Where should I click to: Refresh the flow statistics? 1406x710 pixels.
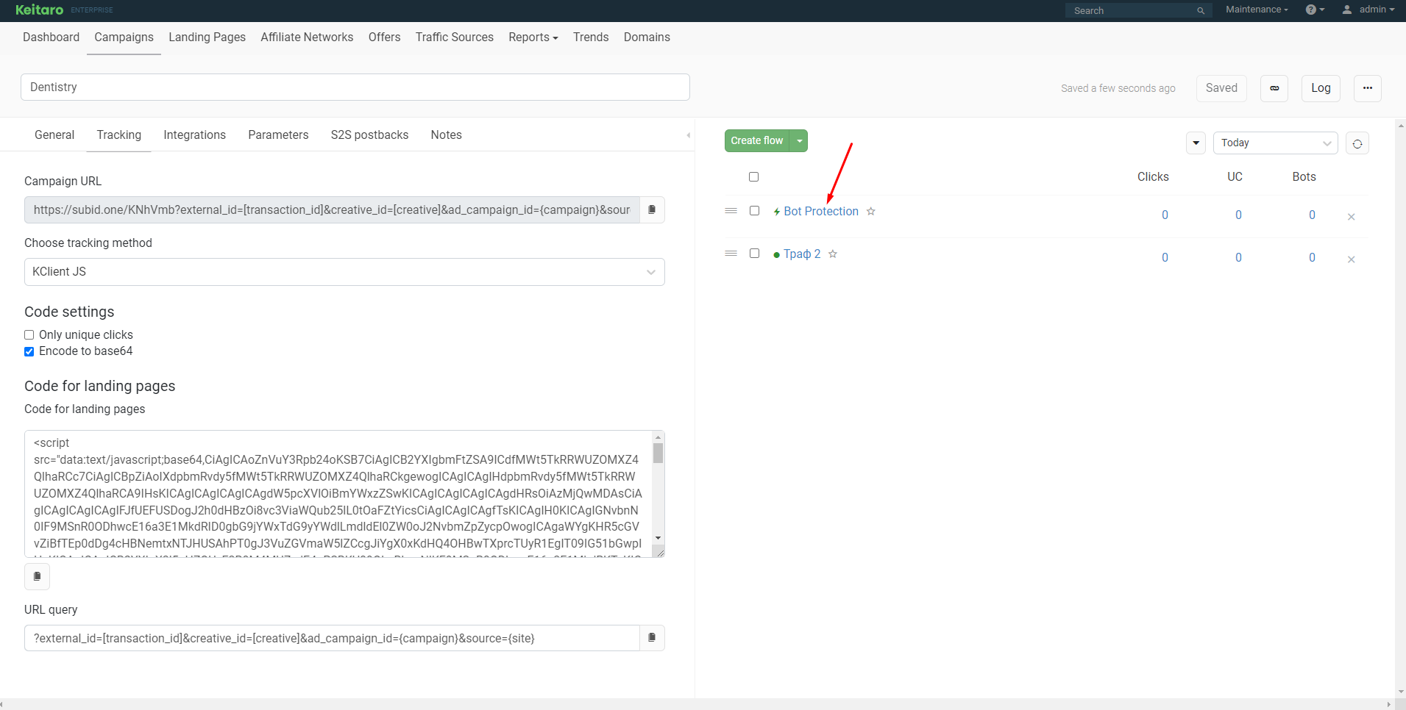point(1357,143)
